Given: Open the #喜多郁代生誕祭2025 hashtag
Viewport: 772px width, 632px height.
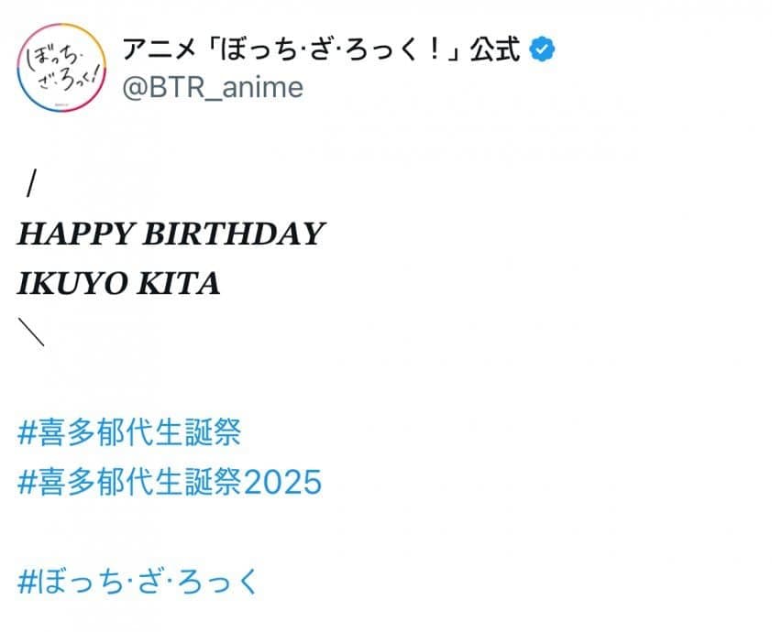Looking at the screenshot, I should pyautogui.click(x=170, y=481).
